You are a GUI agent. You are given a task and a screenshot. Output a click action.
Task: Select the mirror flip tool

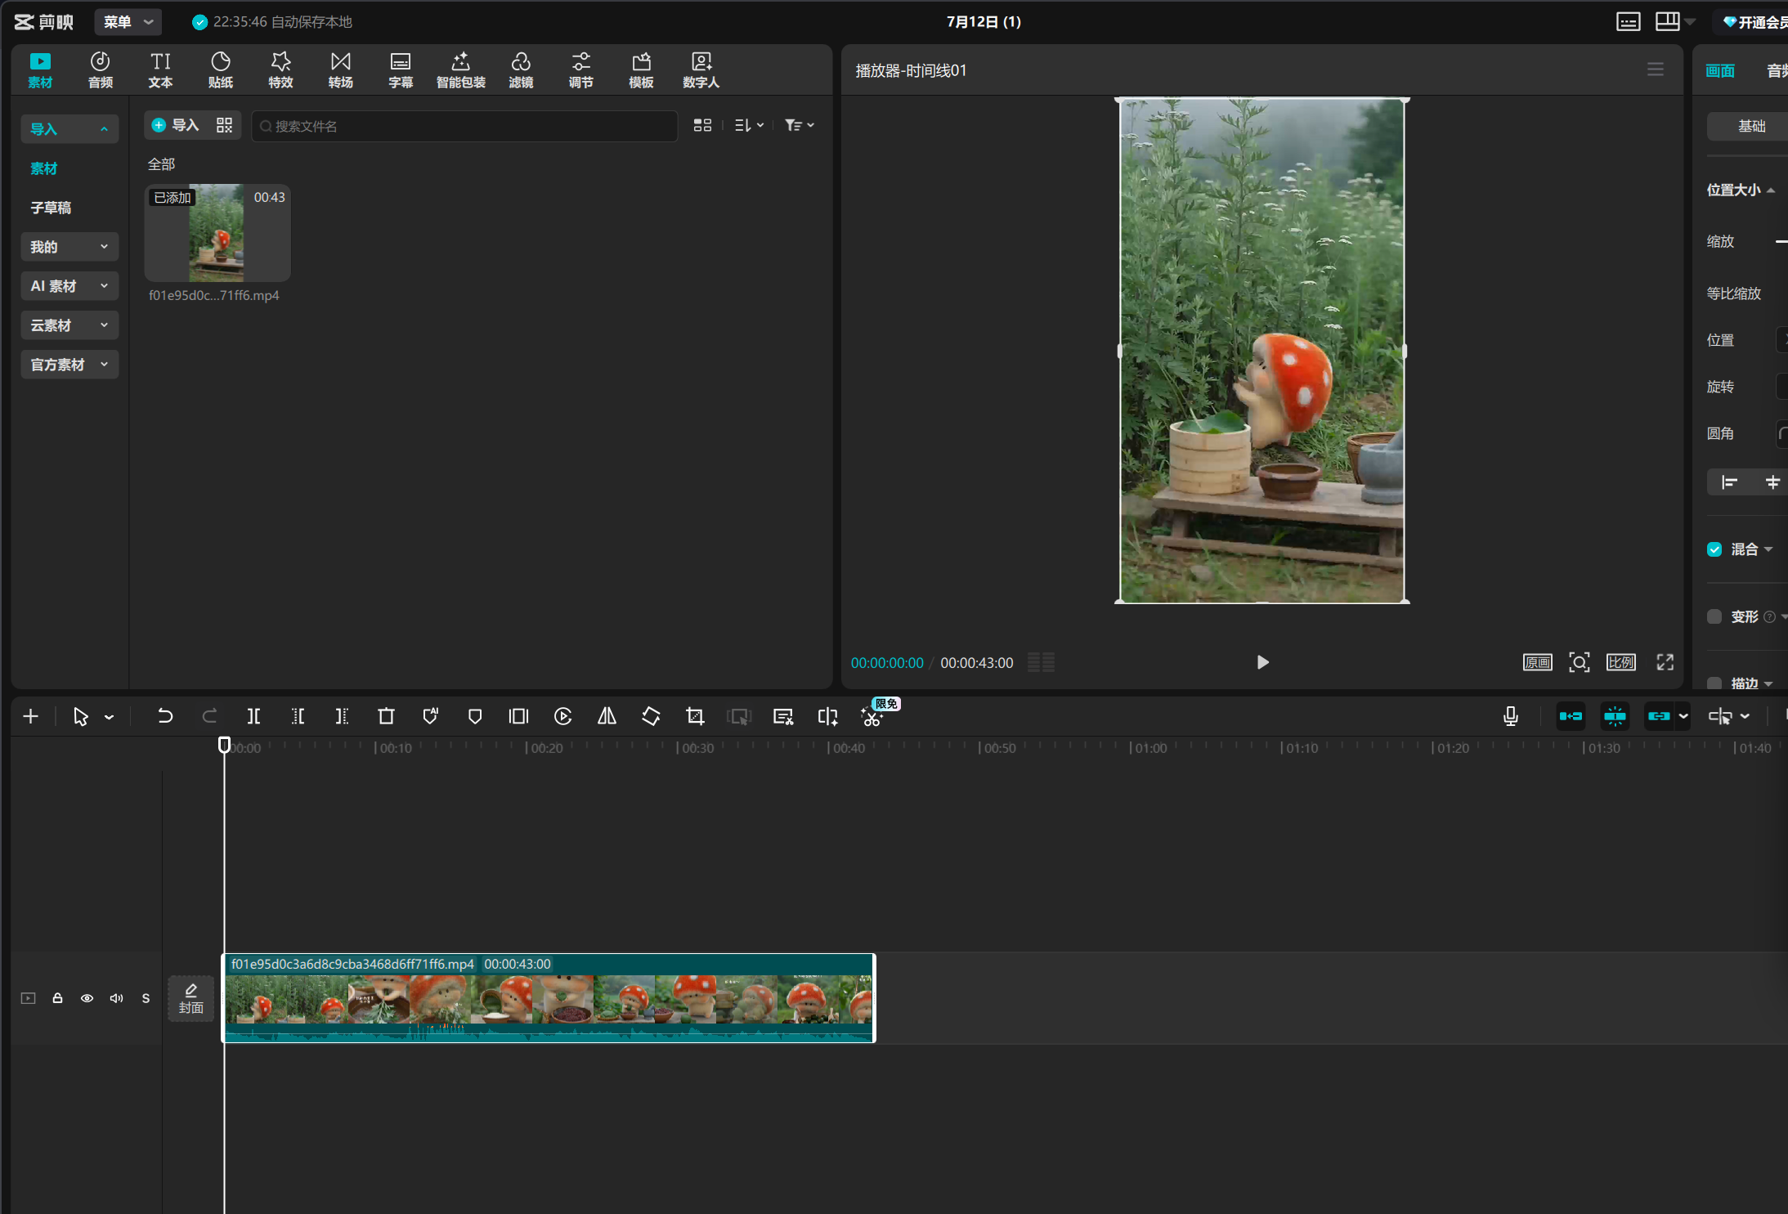click(607, 716)
